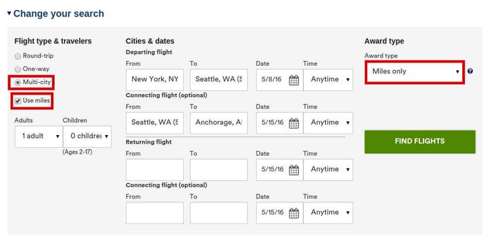Click the connecting To field Anchorage
This screenshot has height=236, width=491.
pyautogui.click(x=219, y=123)
